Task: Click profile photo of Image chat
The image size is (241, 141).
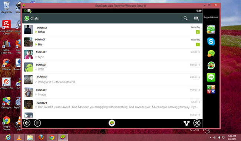Action: [x=29, y=92]
